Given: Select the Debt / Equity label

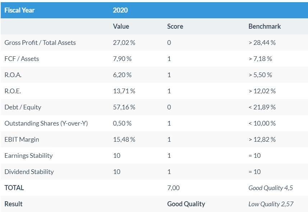Looking at the screenshot, I should point(23,107).
